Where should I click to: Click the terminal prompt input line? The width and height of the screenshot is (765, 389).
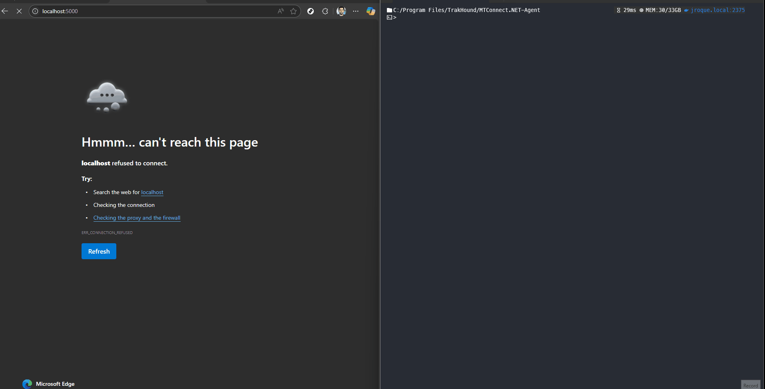coord(572,18)
